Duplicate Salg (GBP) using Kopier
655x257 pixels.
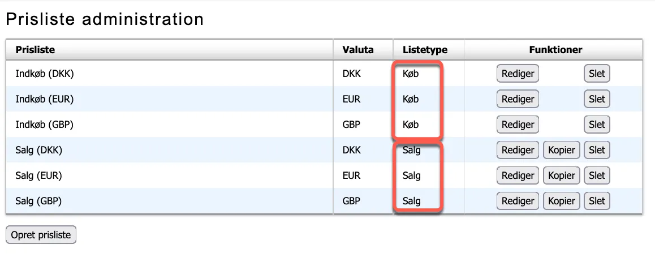point(561,201)
